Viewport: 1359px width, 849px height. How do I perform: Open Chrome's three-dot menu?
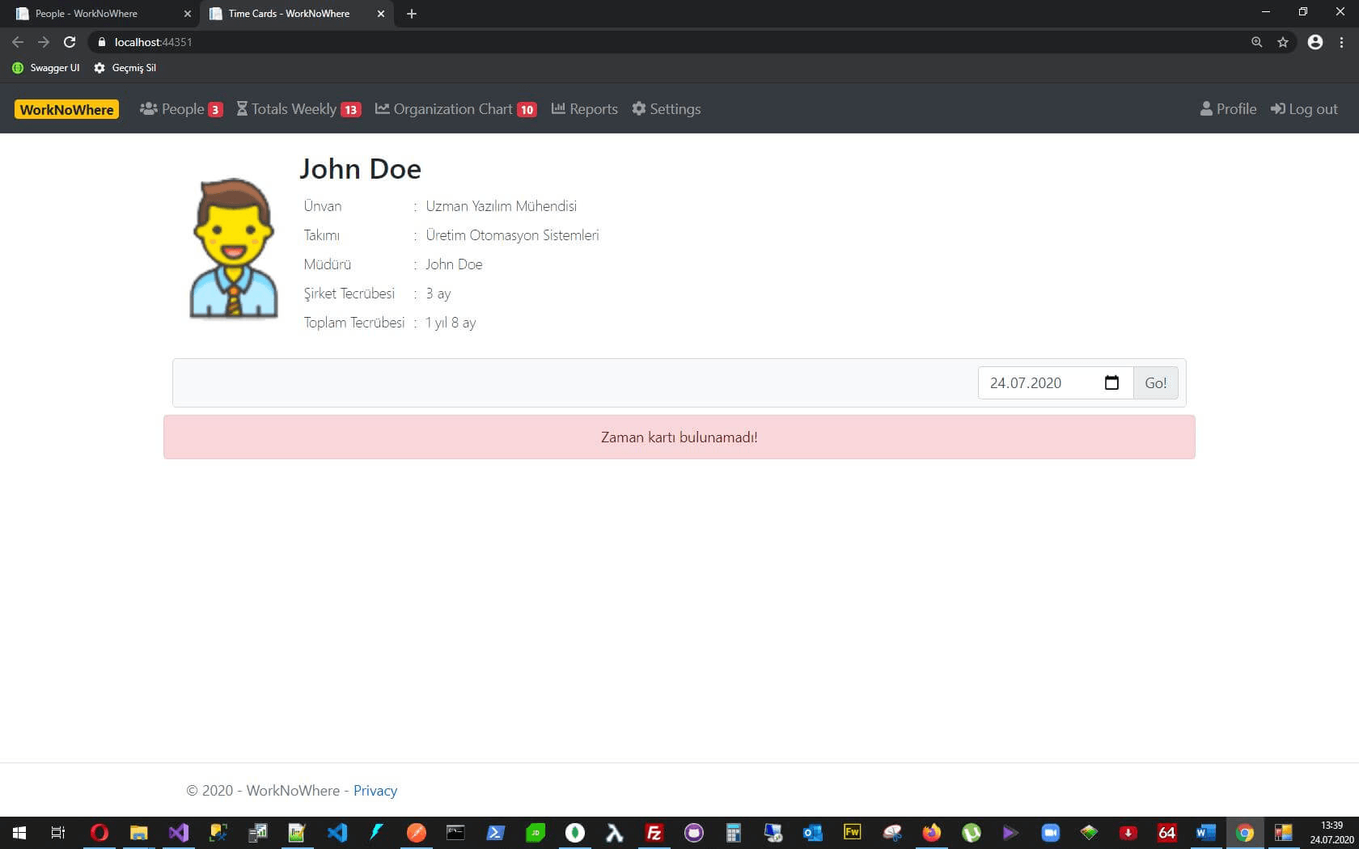pyautogui.click(x=1341, y=42)
